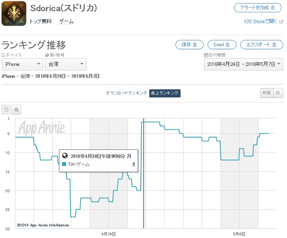
Task: Switch to the ダウンロードランキング tab
Action: [126, 93]
